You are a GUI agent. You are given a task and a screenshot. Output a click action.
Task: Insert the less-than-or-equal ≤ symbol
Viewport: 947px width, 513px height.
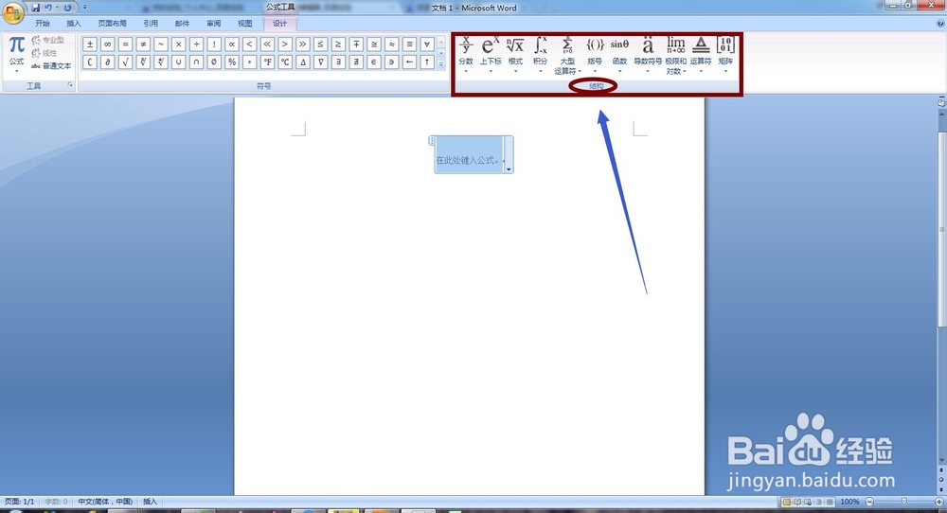coord(321,44)
